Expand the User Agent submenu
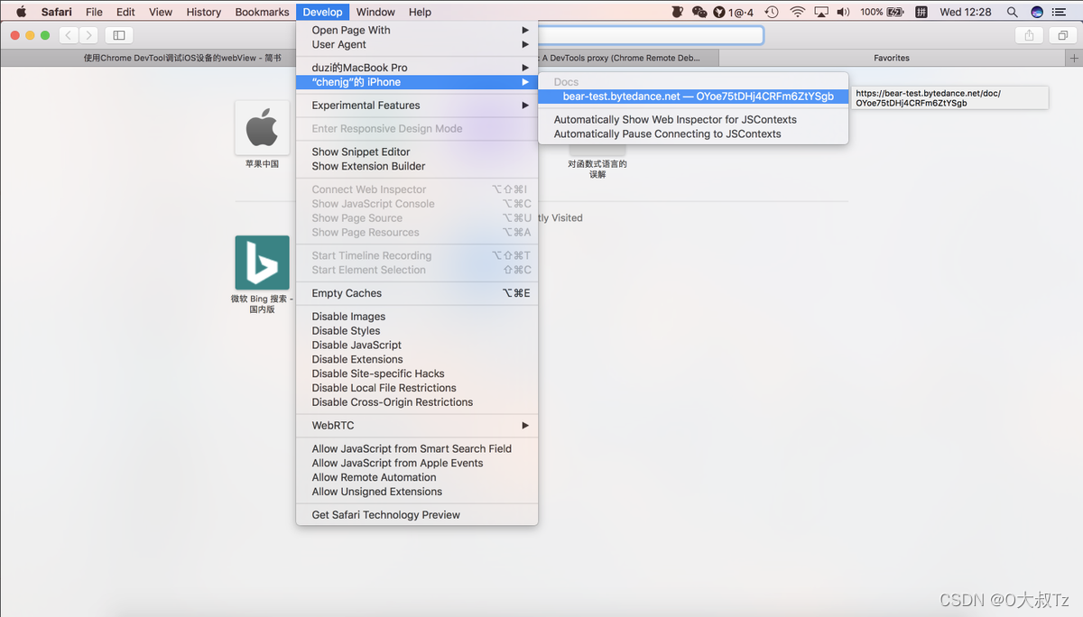The height and width of the screenshot is (617, 1083). [418, 44]
